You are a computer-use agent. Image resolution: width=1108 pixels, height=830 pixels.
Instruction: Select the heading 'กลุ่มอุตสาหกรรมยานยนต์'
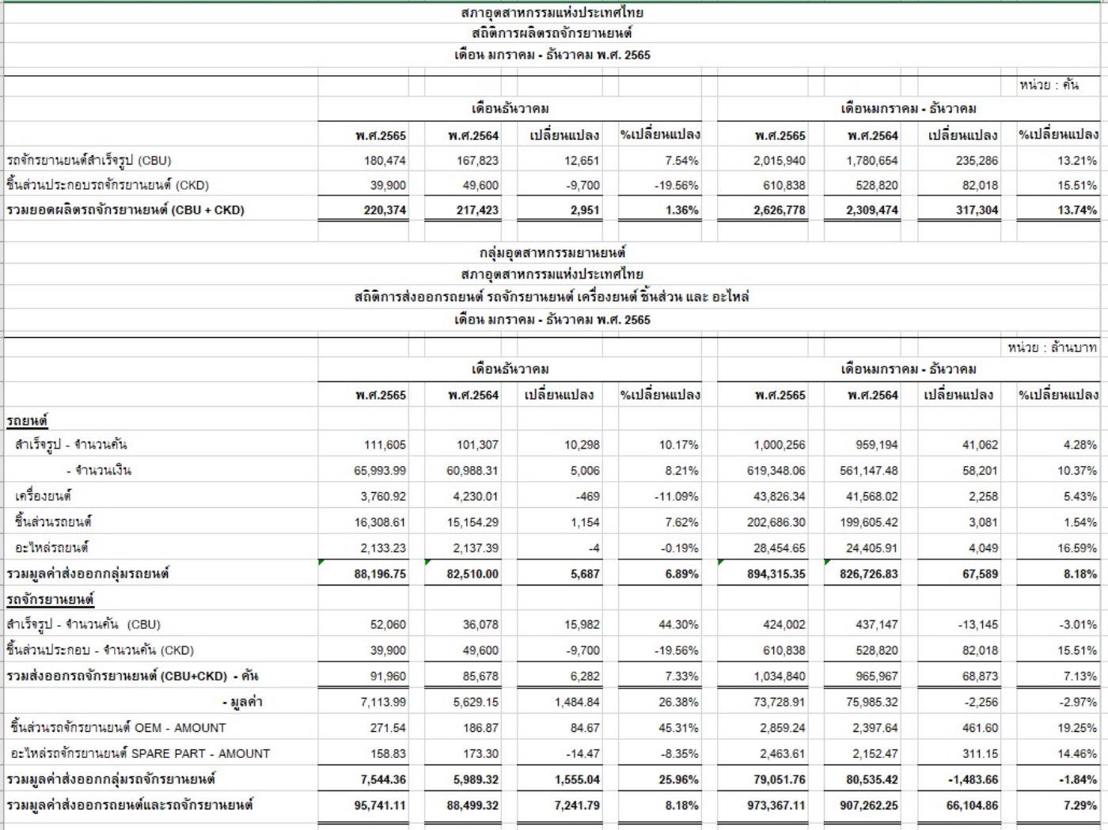552,252
